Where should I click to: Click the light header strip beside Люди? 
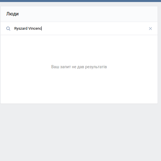point(87,14)
